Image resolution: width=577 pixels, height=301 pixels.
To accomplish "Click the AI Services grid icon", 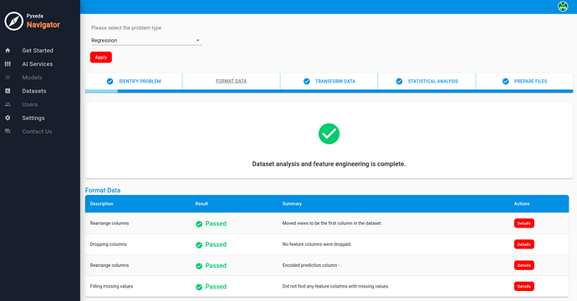I will 8,64.
